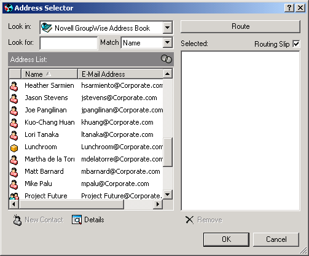Click the address list scroll up arrow
Screen dimensions: 309x256
coord(168,74)
